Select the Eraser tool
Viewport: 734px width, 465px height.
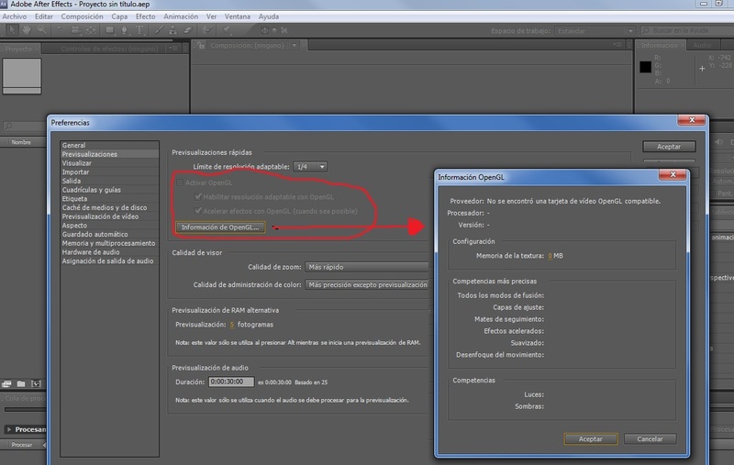[x=188, y=30]
